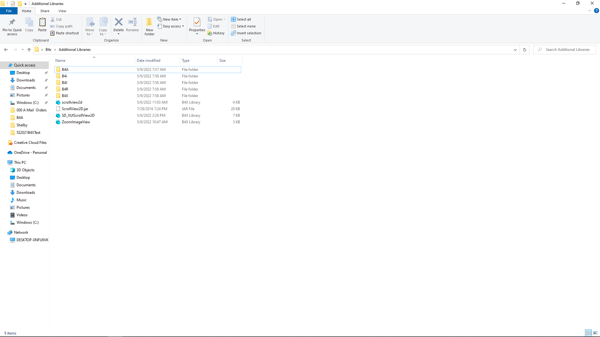The width and height of the screenshot is (600, 337).
Task: Open the View ribbon tab
Action: click(x=62, y=11)
